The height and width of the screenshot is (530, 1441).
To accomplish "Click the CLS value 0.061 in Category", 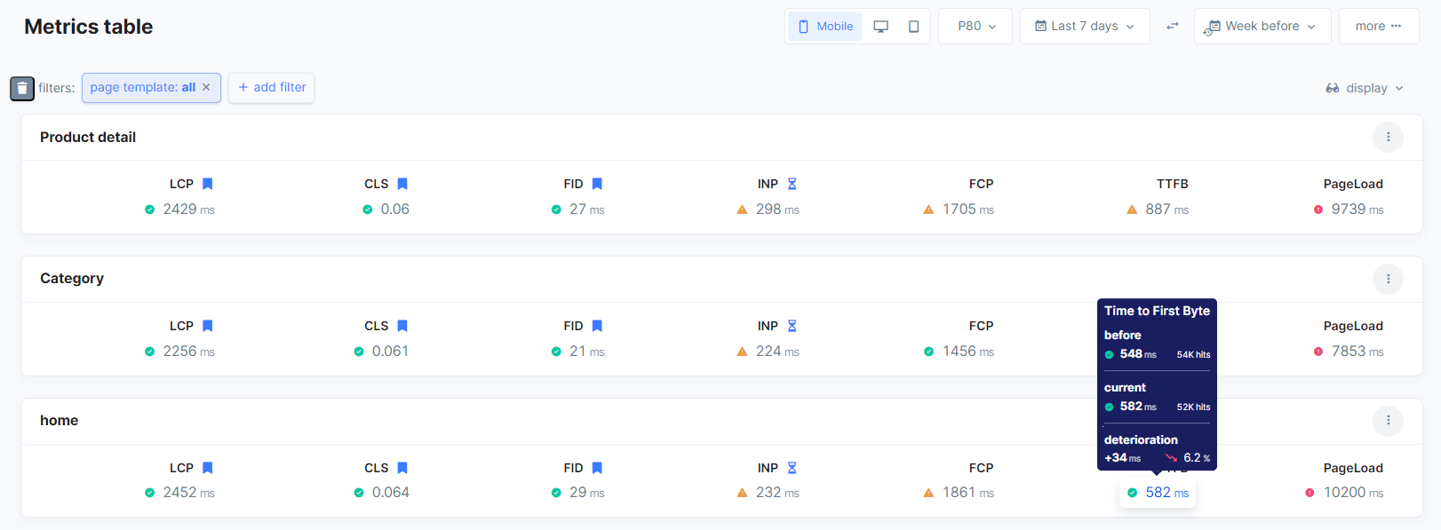I will click(x=391, y=352).
